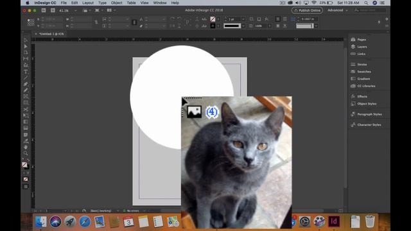
Task: Select the Gradient Swatch tool
Action: click(x=26, y=122)
